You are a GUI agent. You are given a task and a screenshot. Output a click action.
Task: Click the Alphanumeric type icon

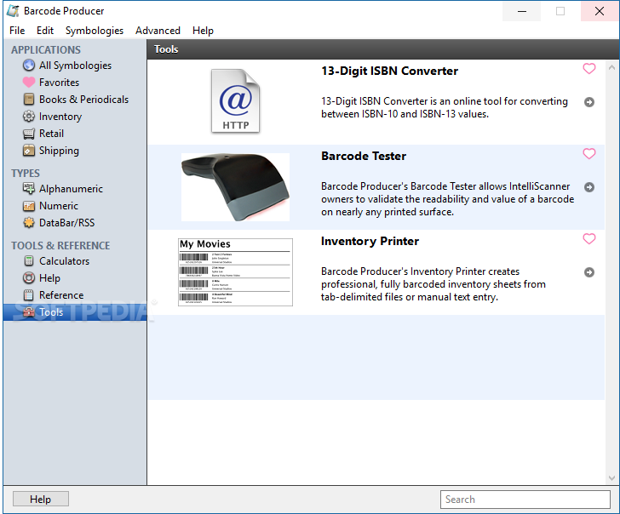click(28, 188)
